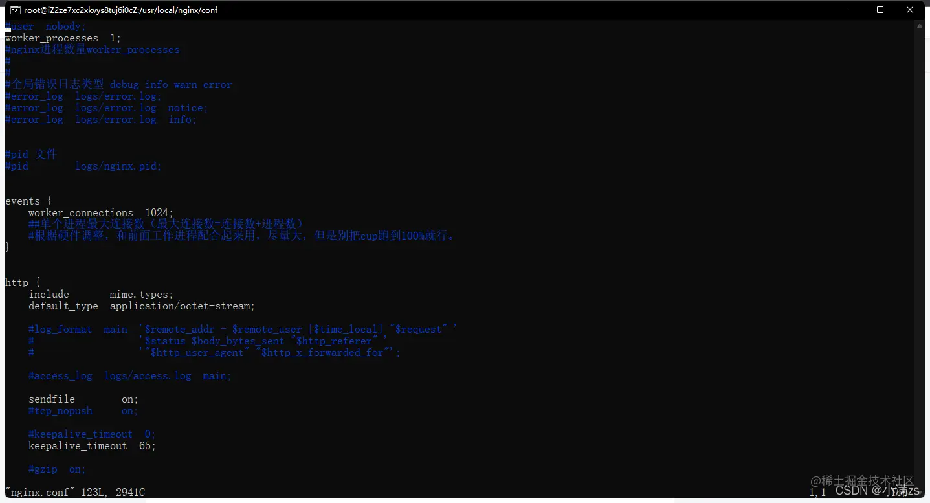Click '#pid logs/nginx.pid;' line
This screenshot has height=503, width=930.
point(83,166)
